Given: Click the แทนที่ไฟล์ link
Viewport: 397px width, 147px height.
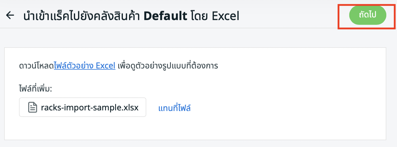Looking at the screenshot, I should (174, 108).
